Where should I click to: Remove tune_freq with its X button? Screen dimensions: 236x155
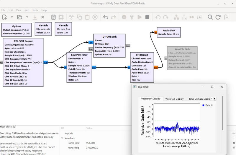pyautogui.click(x=234, y=147)
